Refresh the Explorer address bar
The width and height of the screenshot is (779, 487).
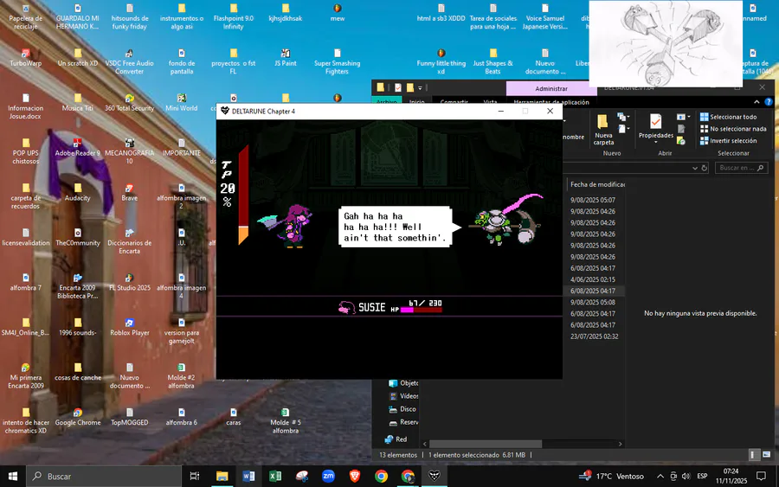(704, 168)
